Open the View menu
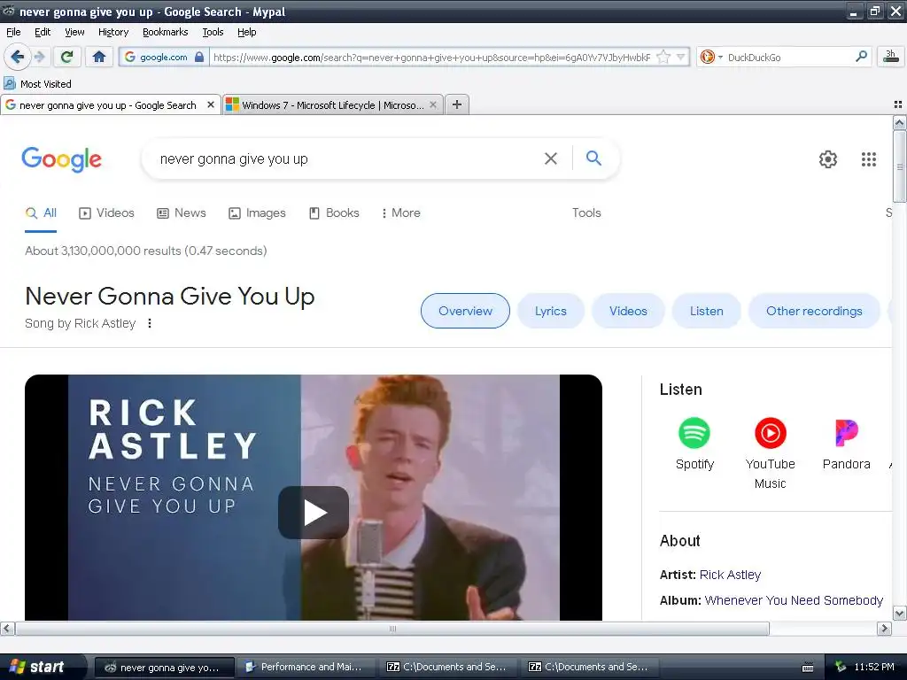The image size is (907, 680). (x=74, y=32)
